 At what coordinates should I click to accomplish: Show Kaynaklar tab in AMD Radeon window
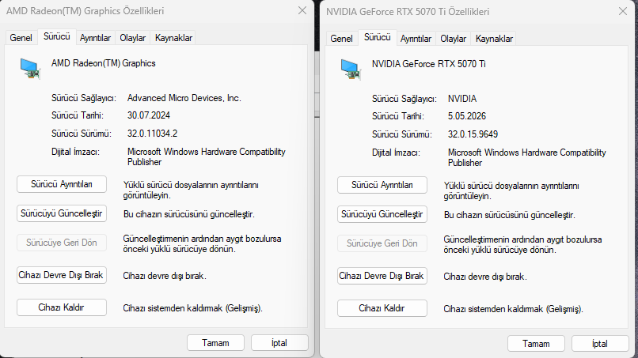[x=173, y=38]
